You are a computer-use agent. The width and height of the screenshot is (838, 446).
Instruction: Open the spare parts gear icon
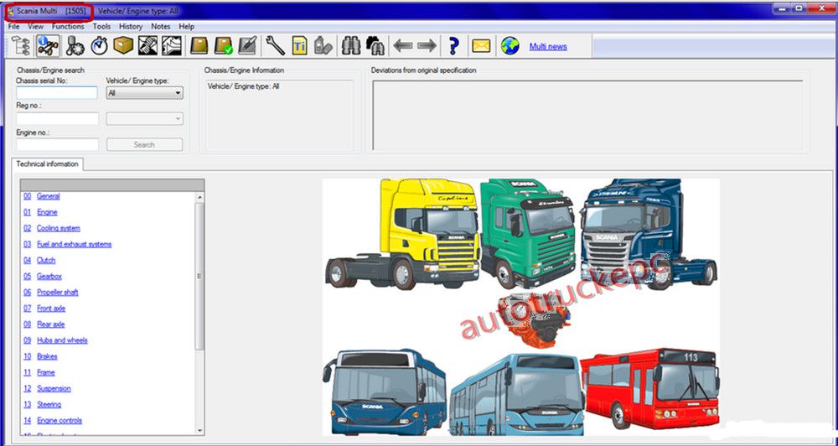point(75,46)
